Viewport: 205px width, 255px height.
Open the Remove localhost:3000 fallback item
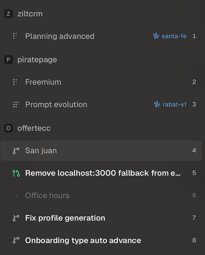[x=103, y=173]
